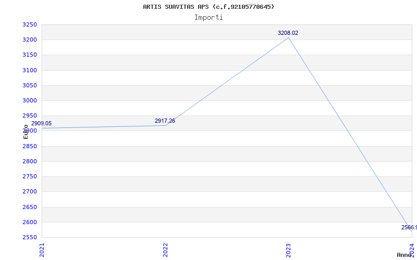Click the 3050 y-axis tick label
Viewport: 417px width, 260px height.
pos(29,85)
